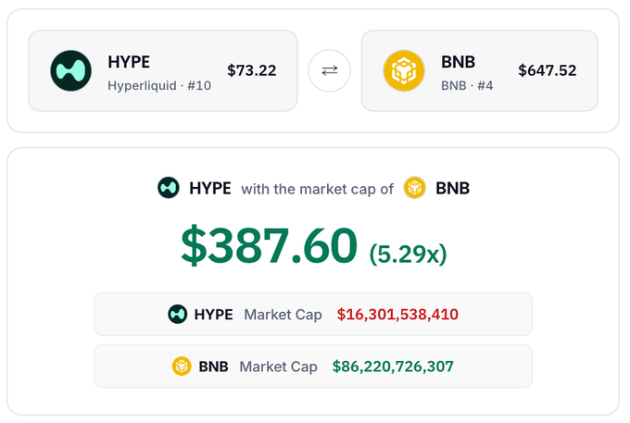630x423 pixels.
Task: Click the small BNB icon in the comparison headline
Action: (415, 188)
